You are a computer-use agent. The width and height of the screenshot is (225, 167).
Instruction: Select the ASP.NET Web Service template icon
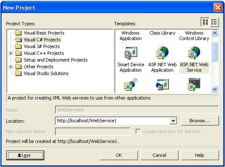coord(194,53)
